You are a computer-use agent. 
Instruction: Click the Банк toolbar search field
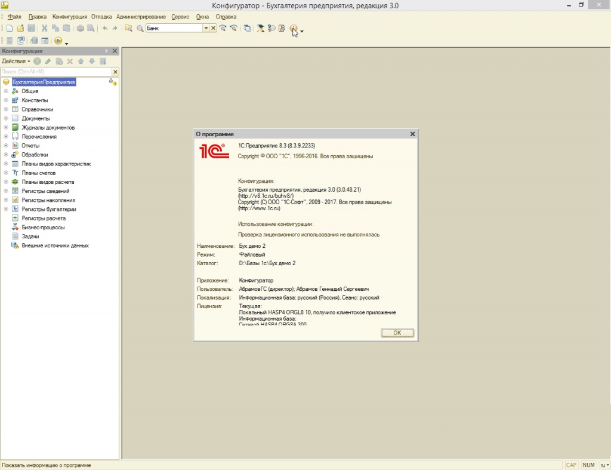(174, 28)
